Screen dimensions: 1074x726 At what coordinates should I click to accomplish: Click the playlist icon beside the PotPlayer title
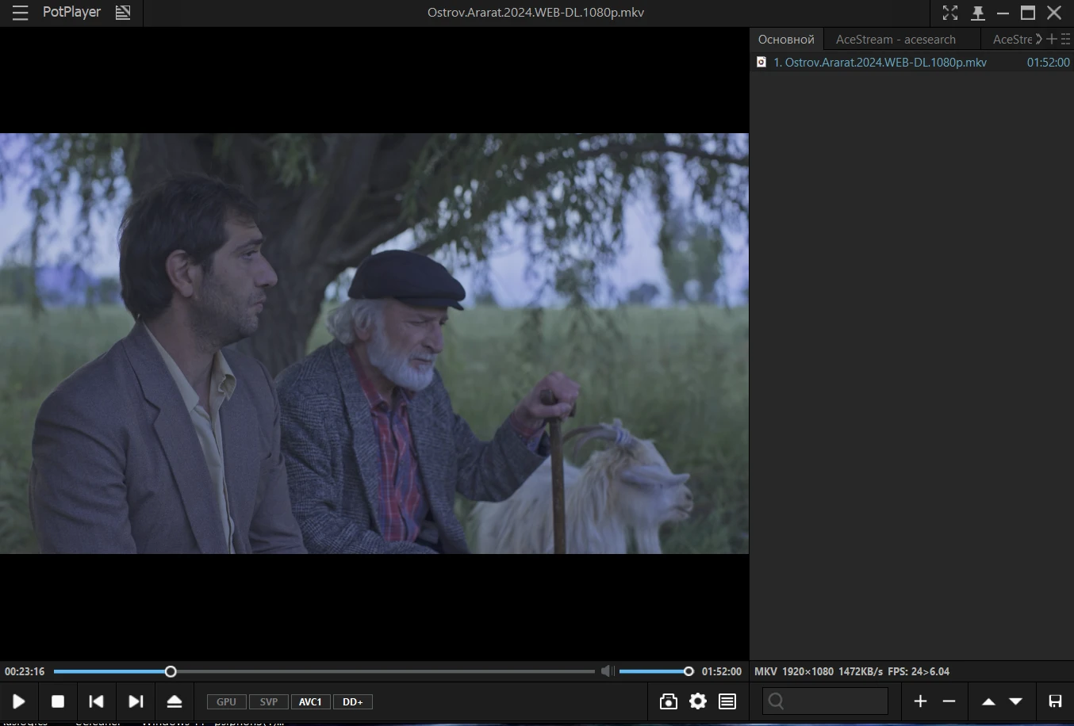[123, 13]
